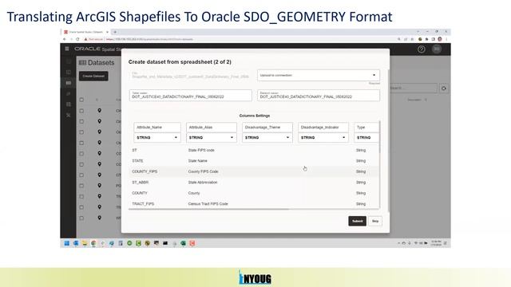Click the white button right of Submit
Screen dimensions: 511x287
375,221
